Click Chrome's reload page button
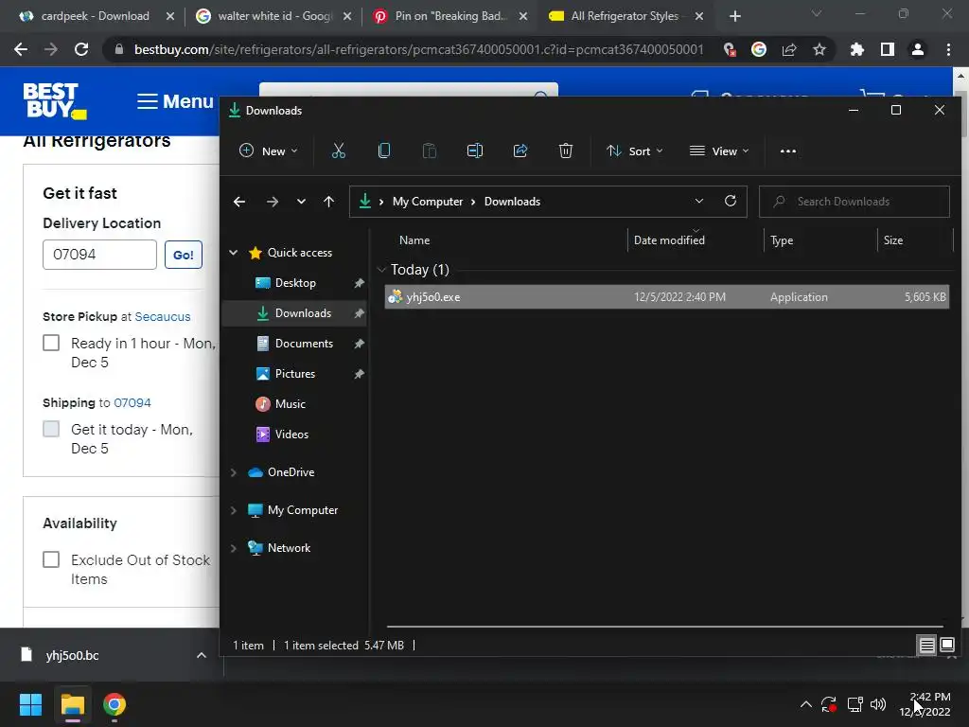The image size is (969, 727). (x=81, y=49)
